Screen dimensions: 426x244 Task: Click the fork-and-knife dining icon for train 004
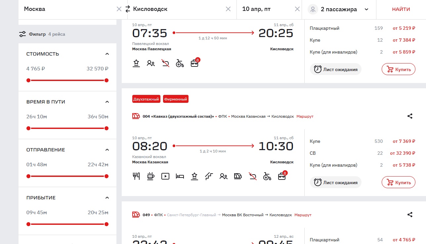[136, 176]
